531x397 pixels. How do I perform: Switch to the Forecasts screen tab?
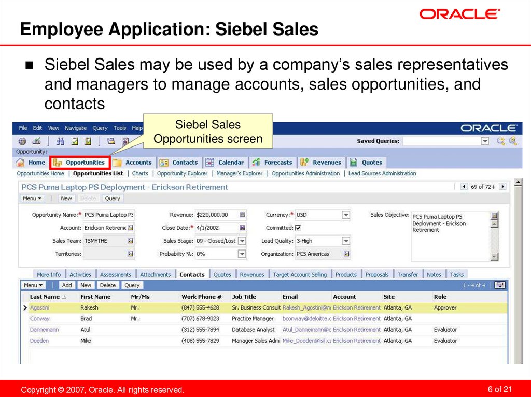pyautogui.click(x=275, y=162)
